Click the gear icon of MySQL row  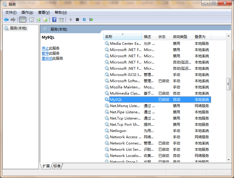pos(107,99)
